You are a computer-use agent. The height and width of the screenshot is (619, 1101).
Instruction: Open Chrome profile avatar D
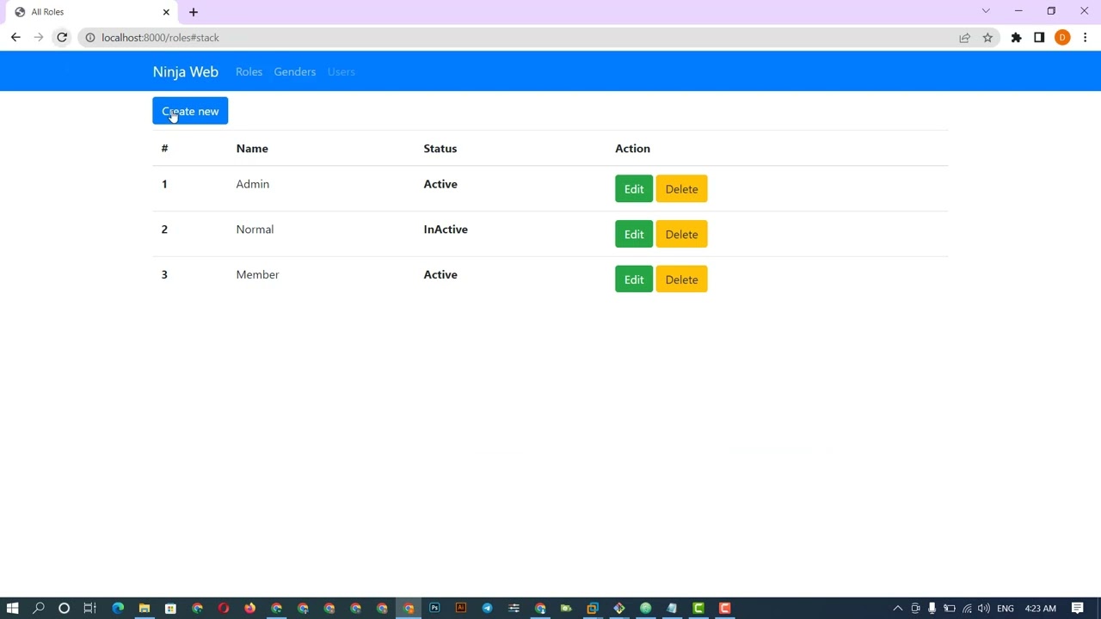pyautogui.click(x=1062, y=38)
